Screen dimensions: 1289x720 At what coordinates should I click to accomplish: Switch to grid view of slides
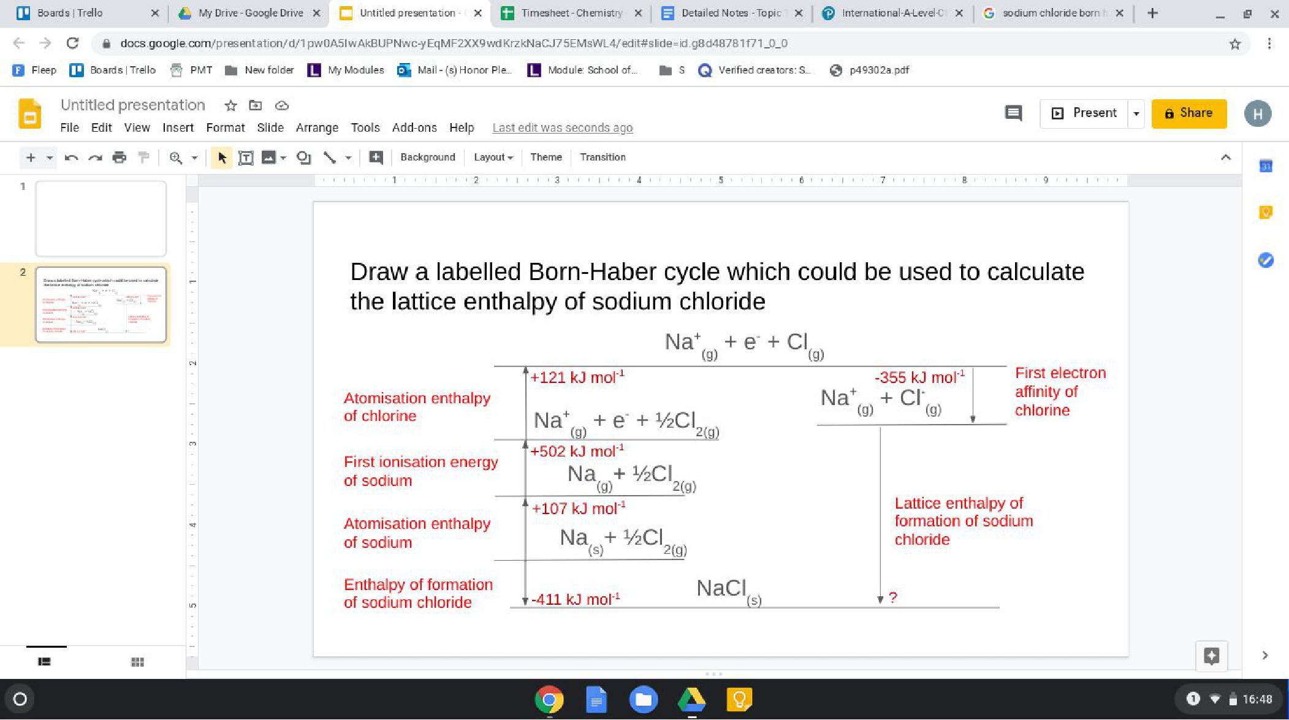tap(137, 662)
